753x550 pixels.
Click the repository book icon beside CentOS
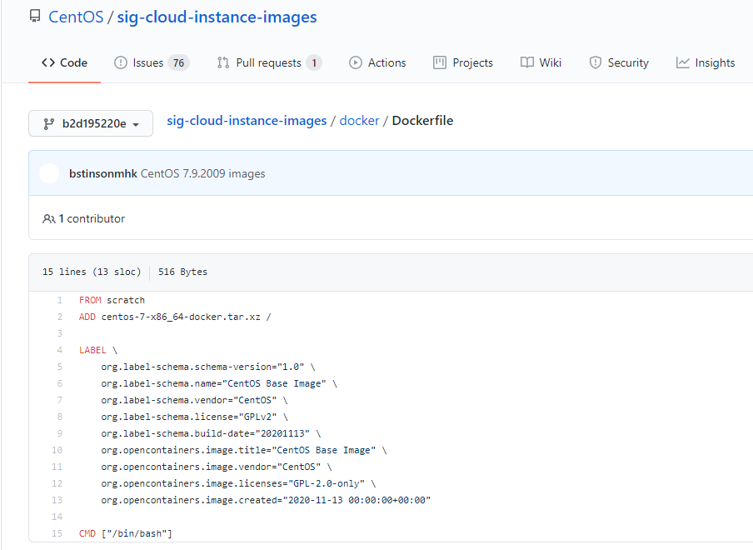35,17
